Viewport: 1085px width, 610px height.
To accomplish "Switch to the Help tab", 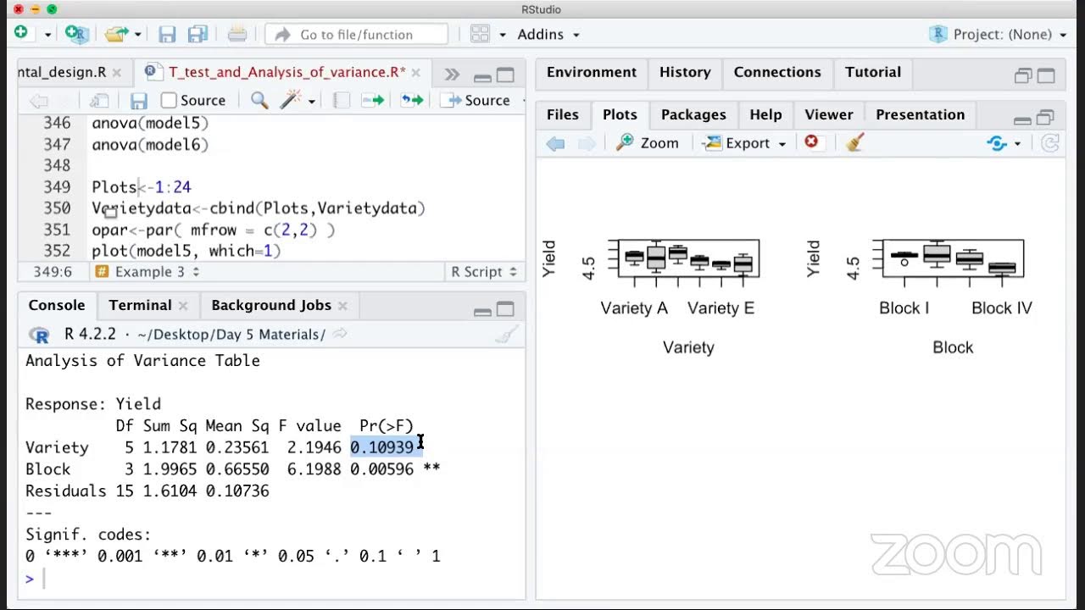I will 765,114.
